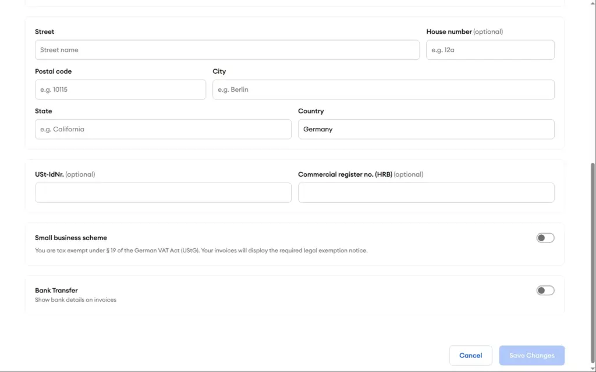Click the 'Street' field label
Image resolution: width=596 pixels, height=372 pixels.
[44, 31]
